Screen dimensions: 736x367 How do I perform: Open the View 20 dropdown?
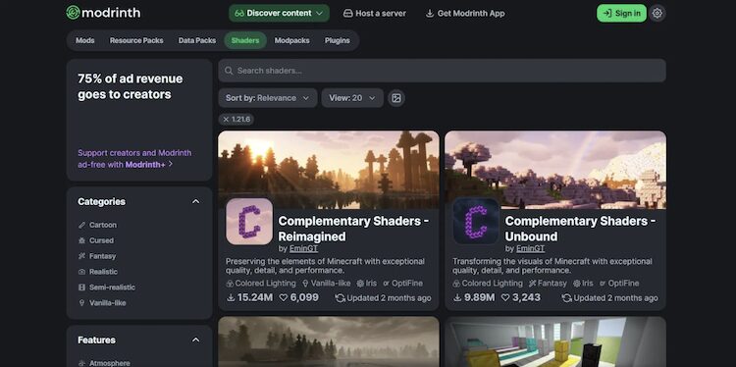(x=352, y=98)
